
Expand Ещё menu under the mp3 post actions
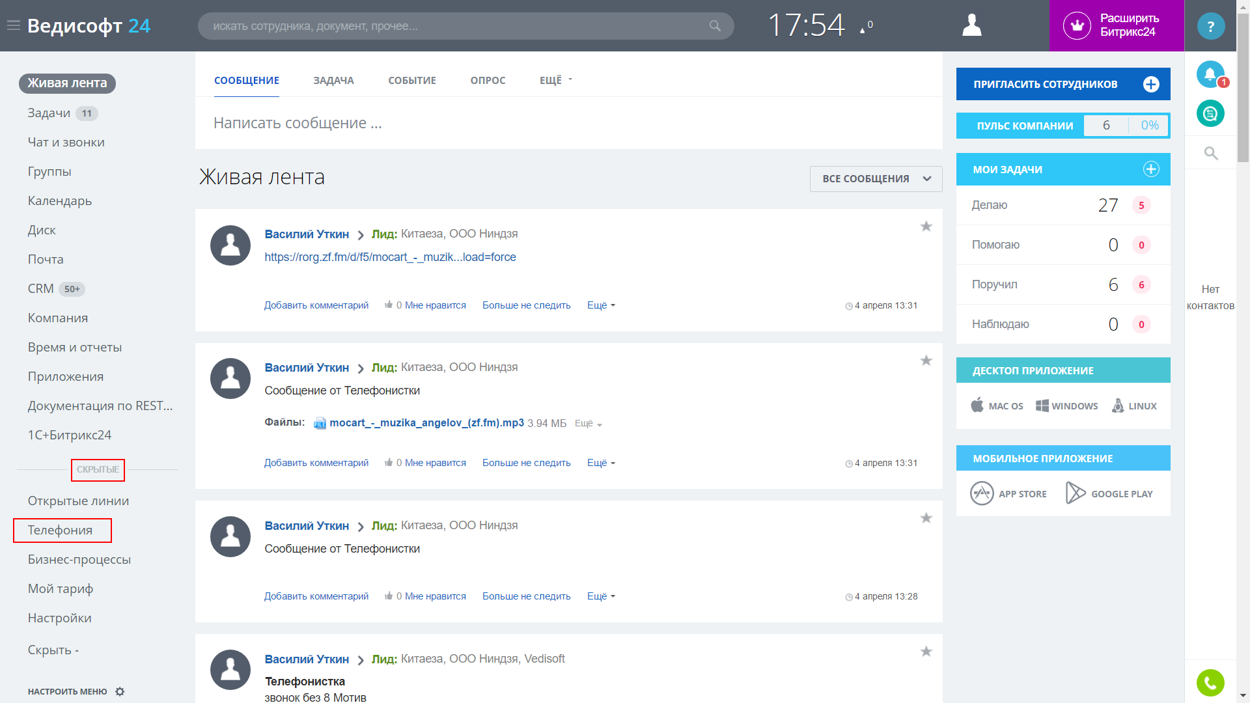[x=600, y=463]
